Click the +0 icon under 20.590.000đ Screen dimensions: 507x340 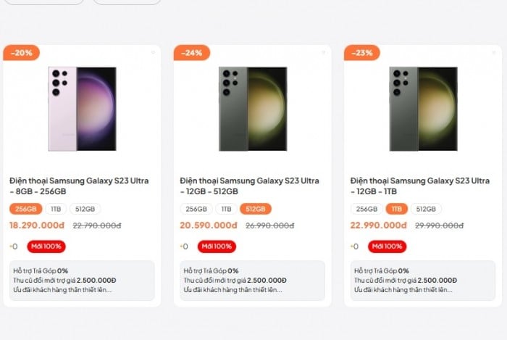[183, 246]
